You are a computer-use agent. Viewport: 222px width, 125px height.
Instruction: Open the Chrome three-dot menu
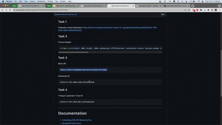click(220, 10)
